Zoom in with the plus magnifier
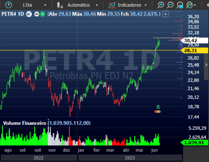The height and width of the screenshot is (162, 209). [161, 5]
